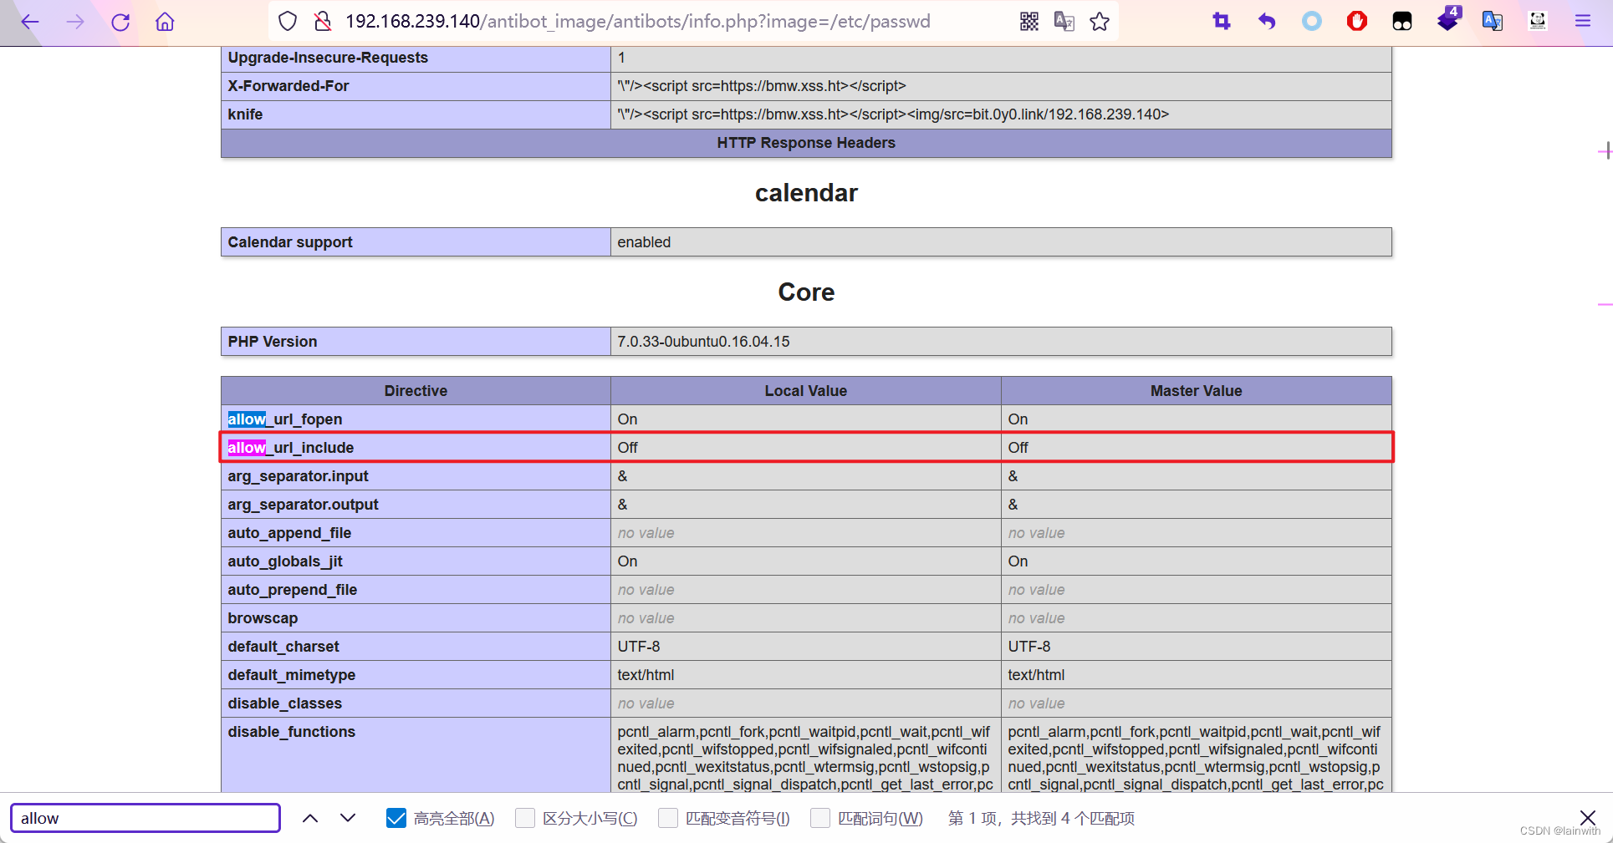Jump to next find match

point(348,818)
